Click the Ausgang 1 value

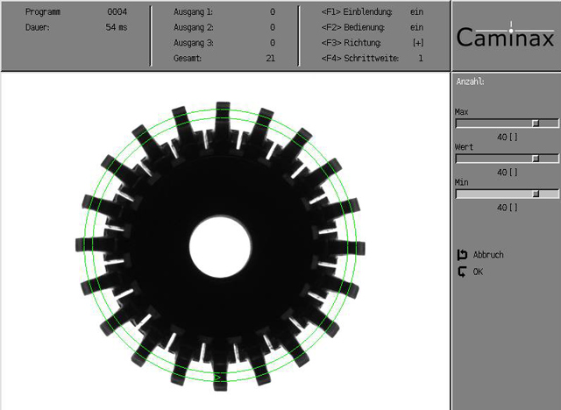272,13
